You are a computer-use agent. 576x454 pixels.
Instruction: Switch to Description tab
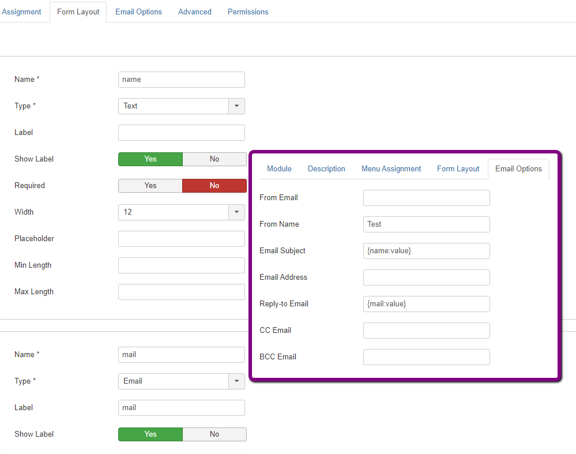coord(326,169)
